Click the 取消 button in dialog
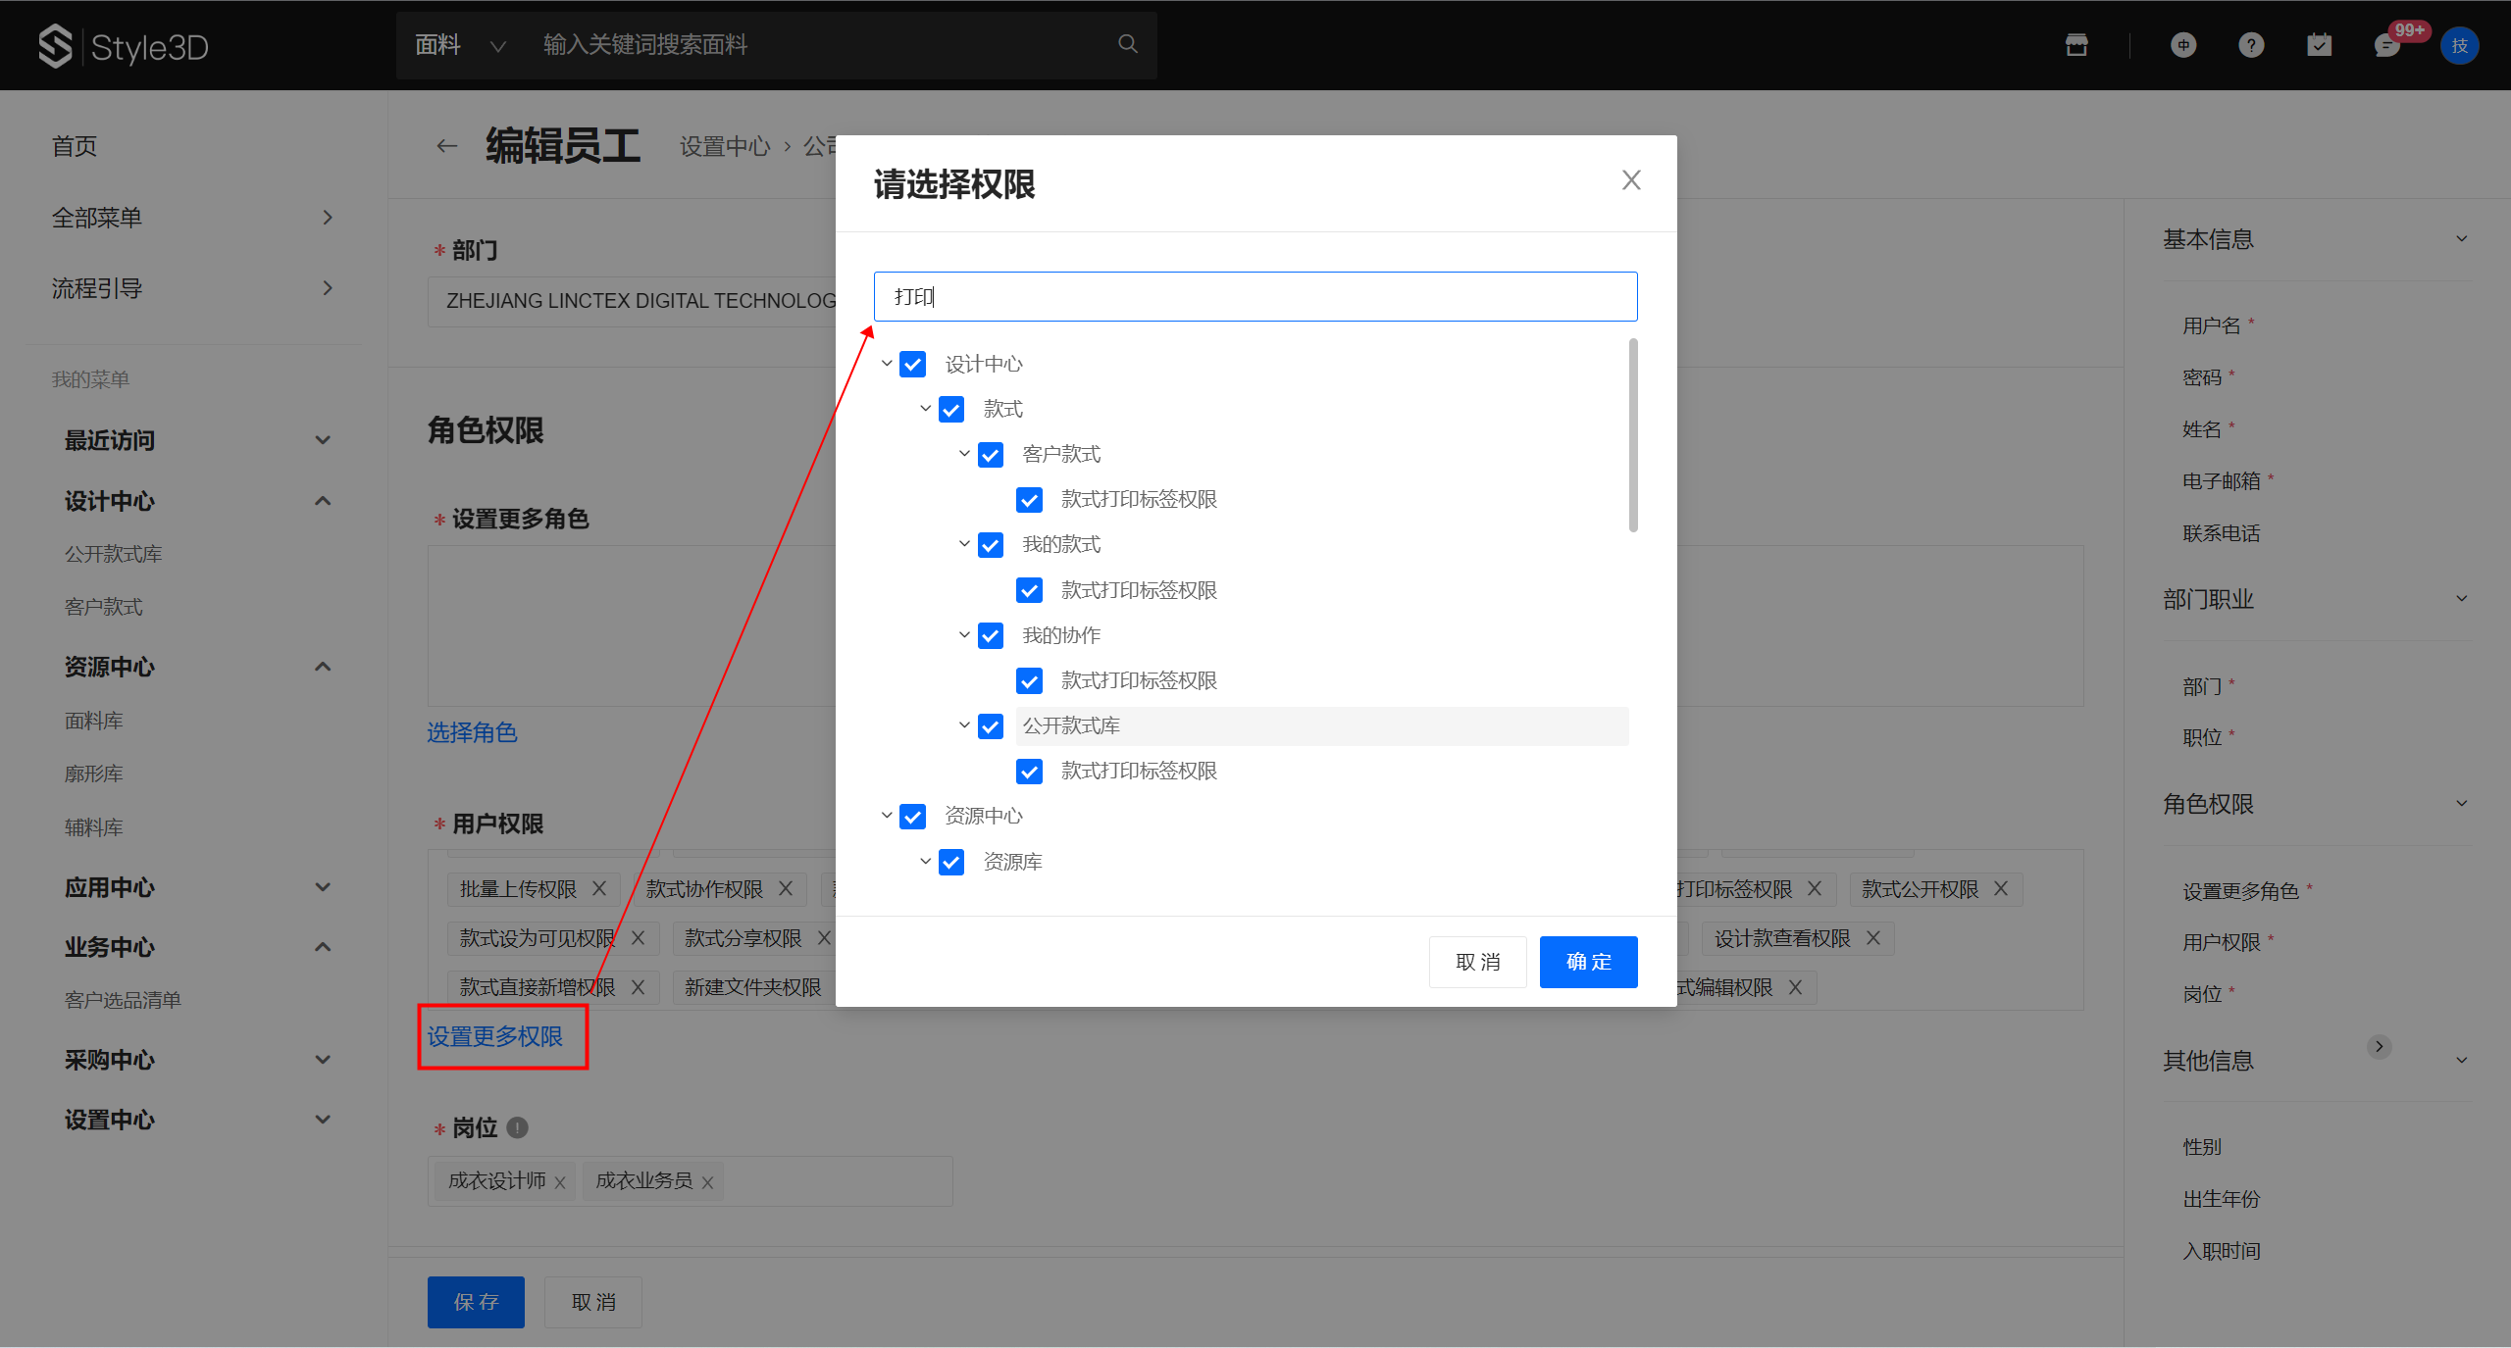Image resolution: width=2511 pixels, height=1348 pixels. coord(1477,962)
